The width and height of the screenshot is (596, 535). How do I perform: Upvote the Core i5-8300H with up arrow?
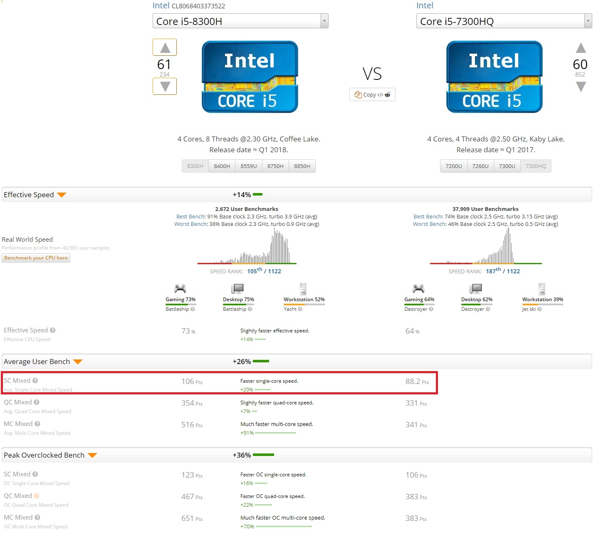(165, 47)
